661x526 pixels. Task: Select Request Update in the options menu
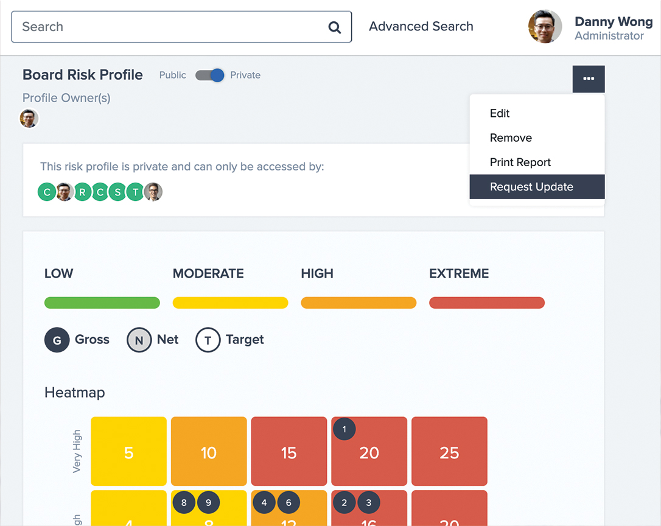pyautogui.click(x=537, y=186)
